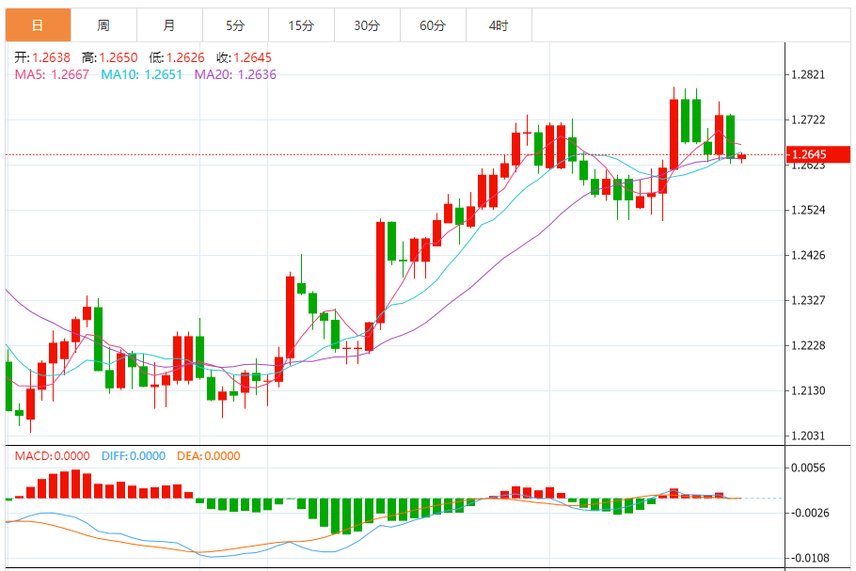
Task: Click the 1.2821 price axis label
Action: [x=809, y=75]
